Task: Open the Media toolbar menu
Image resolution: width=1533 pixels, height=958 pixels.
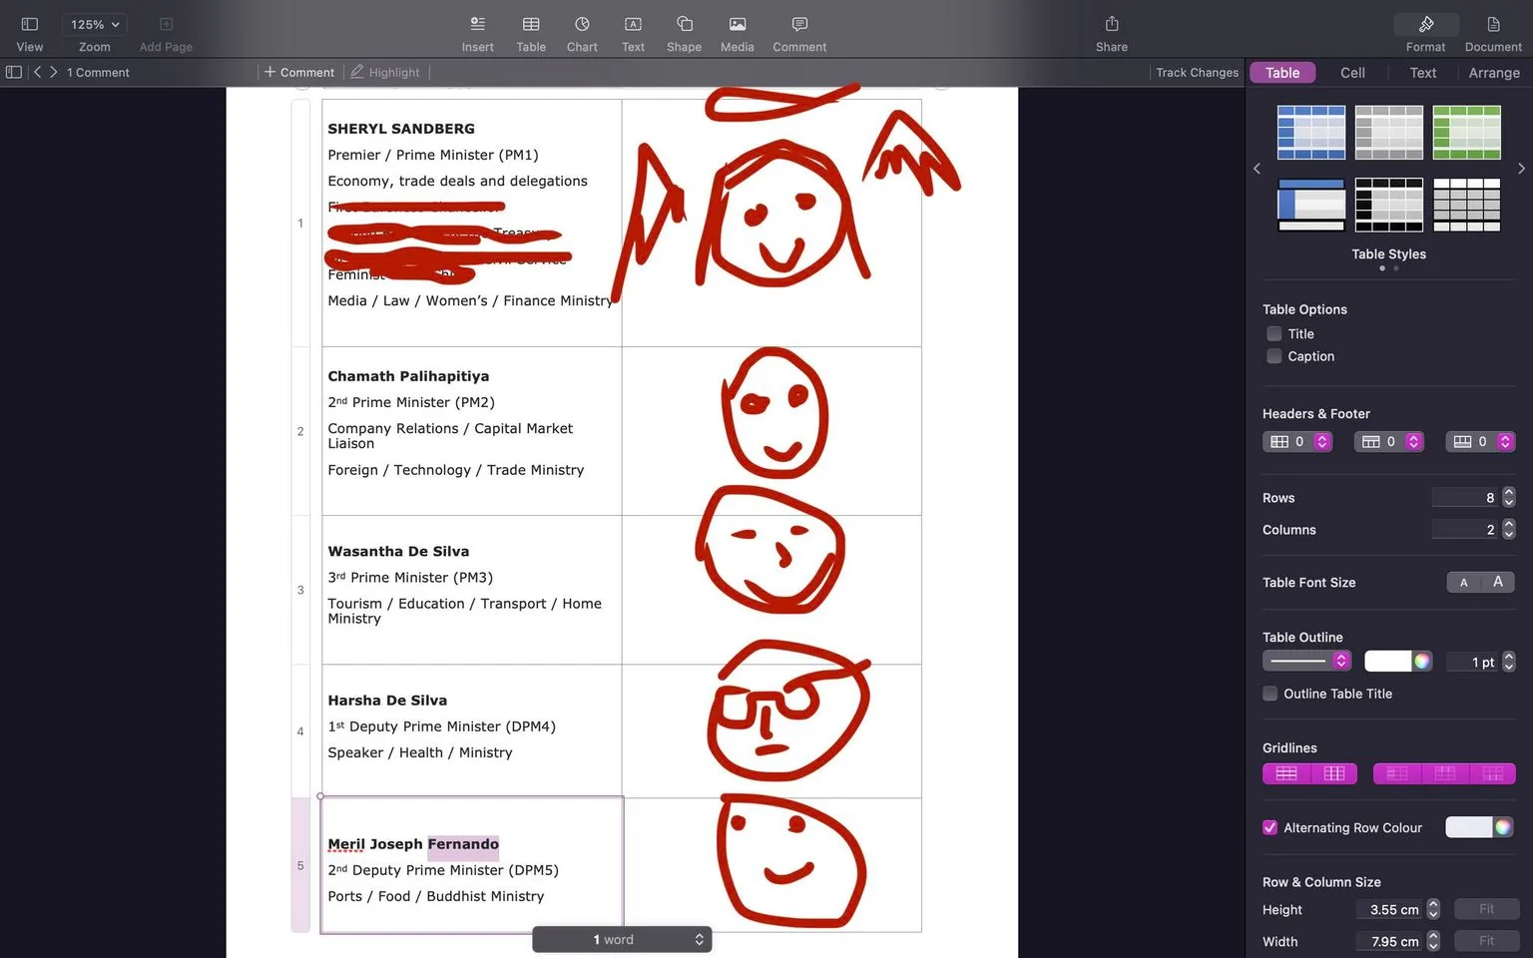Action: click(x=737, y=33)
